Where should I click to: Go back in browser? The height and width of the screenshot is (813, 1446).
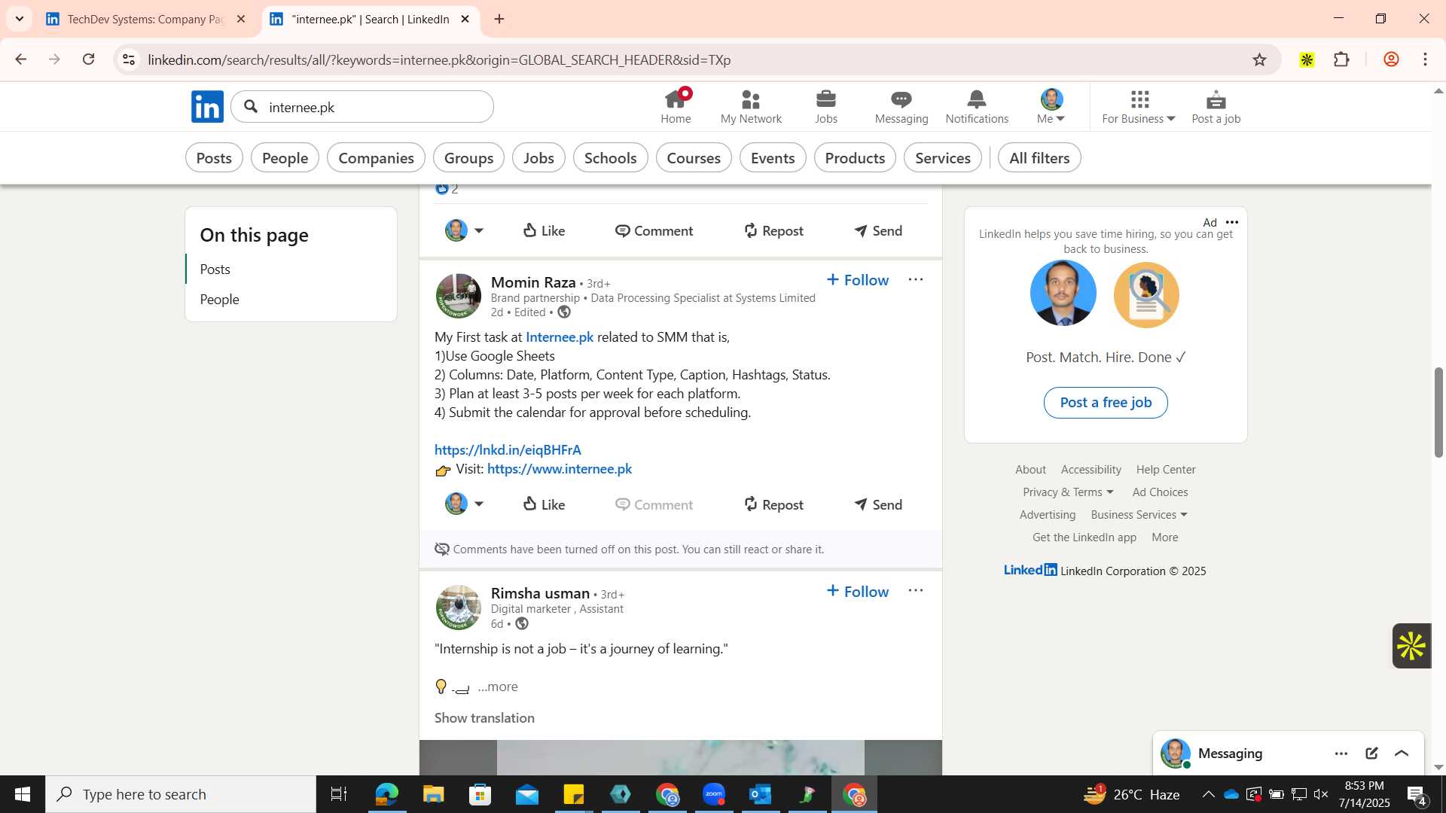tap(21, 59)
